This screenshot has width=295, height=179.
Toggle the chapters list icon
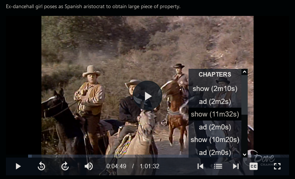(x=218, y=166)
